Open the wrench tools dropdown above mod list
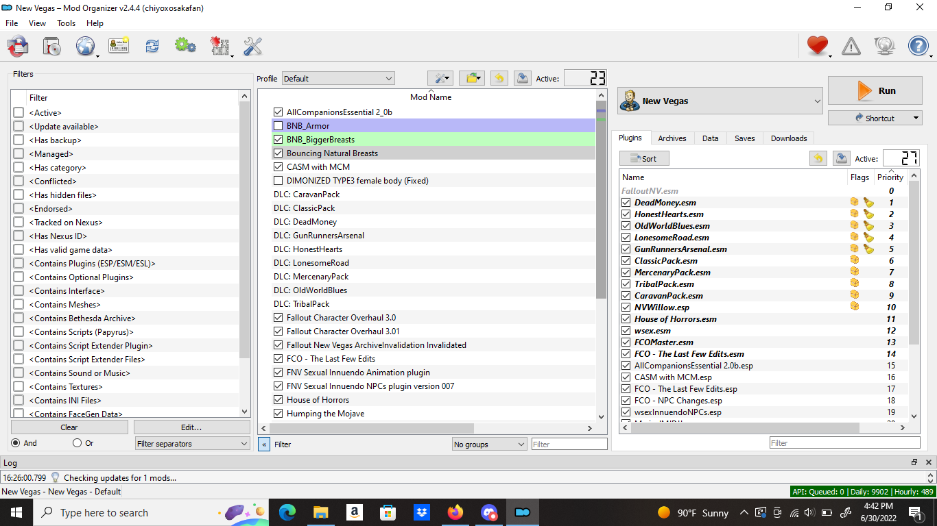937x526 pixels. [x=440, y=78]
